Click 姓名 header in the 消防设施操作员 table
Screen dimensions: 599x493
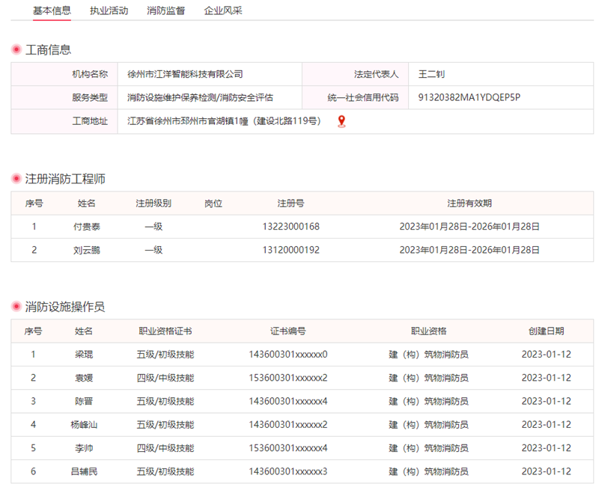coord(84,331)
